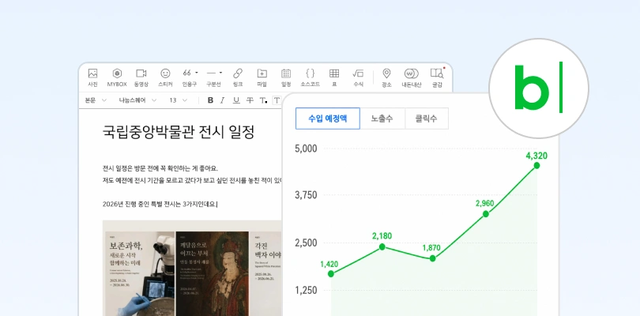Image resolution: width=640 pixels, height=316 pixels.
Task: Insert a quotation with 인용구 icon
Action: [x=187, y=73]
